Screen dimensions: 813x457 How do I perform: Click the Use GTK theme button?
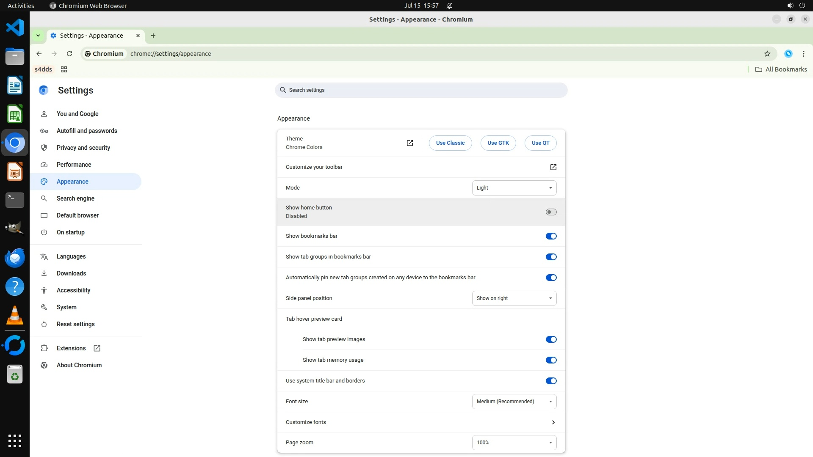point(498,143)
